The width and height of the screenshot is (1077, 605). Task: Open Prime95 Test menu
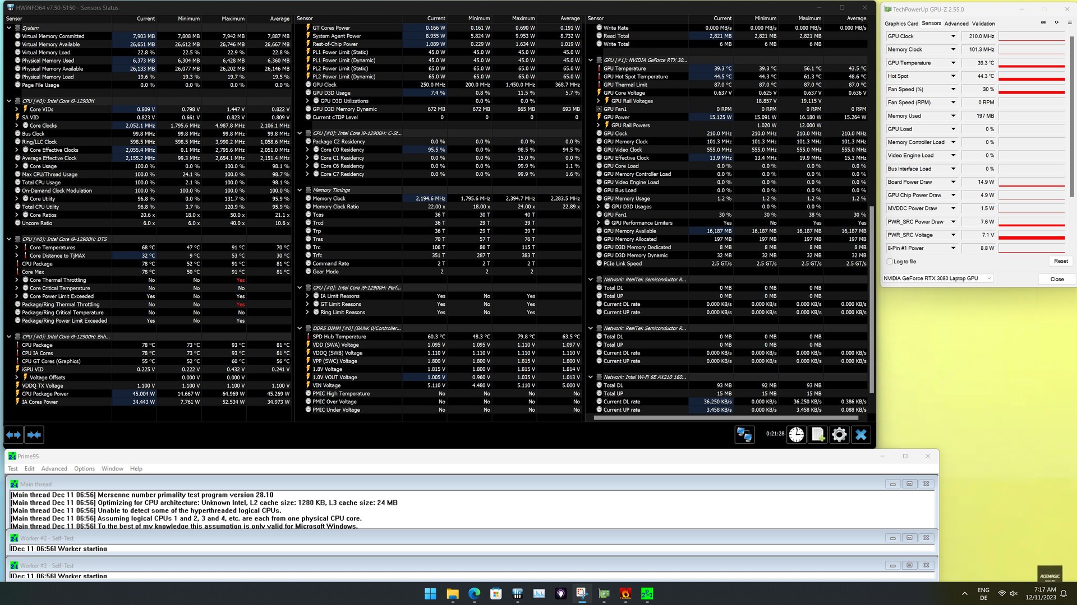(13, 469)
